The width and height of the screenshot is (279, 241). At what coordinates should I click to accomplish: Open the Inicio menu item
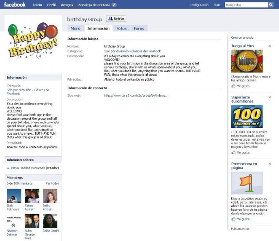pos(37,5)
